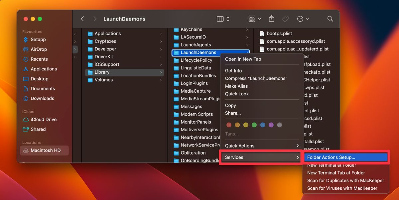The image size is (399, 200).
Task: Click the chevron next to the Library folder
Action: pos(161,72)
